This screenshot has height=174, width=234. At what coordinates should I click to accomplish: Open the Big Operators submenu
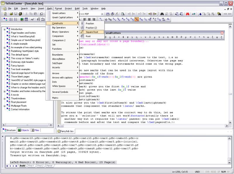pyautogui.click(x=62, y=27)
